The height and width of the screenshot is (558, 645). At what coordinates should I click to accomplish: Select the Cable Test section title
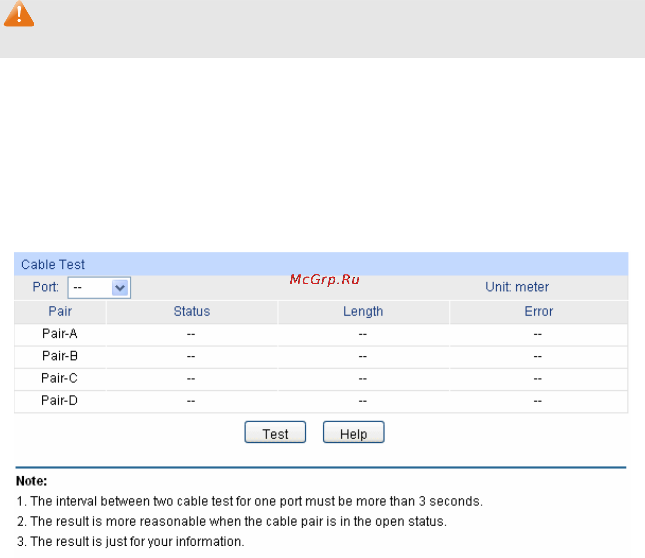click(53, 265)
